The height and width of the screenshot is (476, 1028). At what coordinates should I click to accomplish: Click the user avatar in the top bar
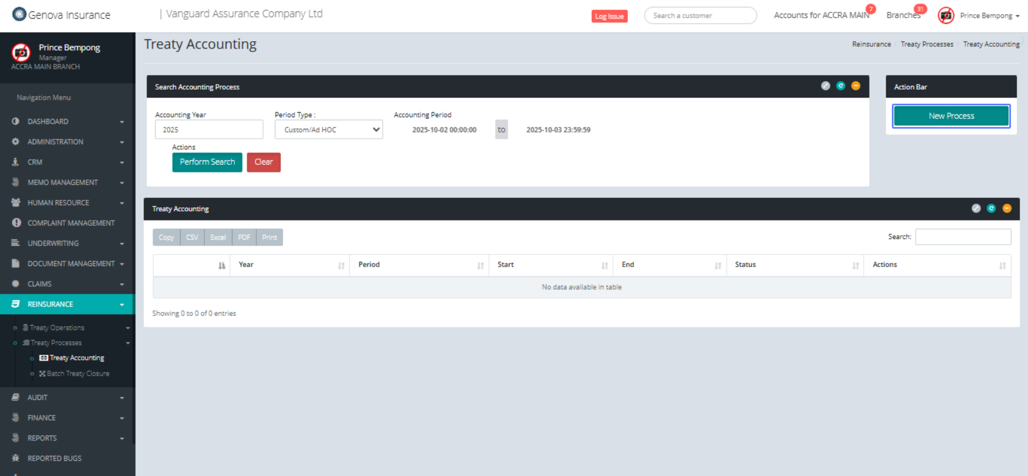[946, 16]
